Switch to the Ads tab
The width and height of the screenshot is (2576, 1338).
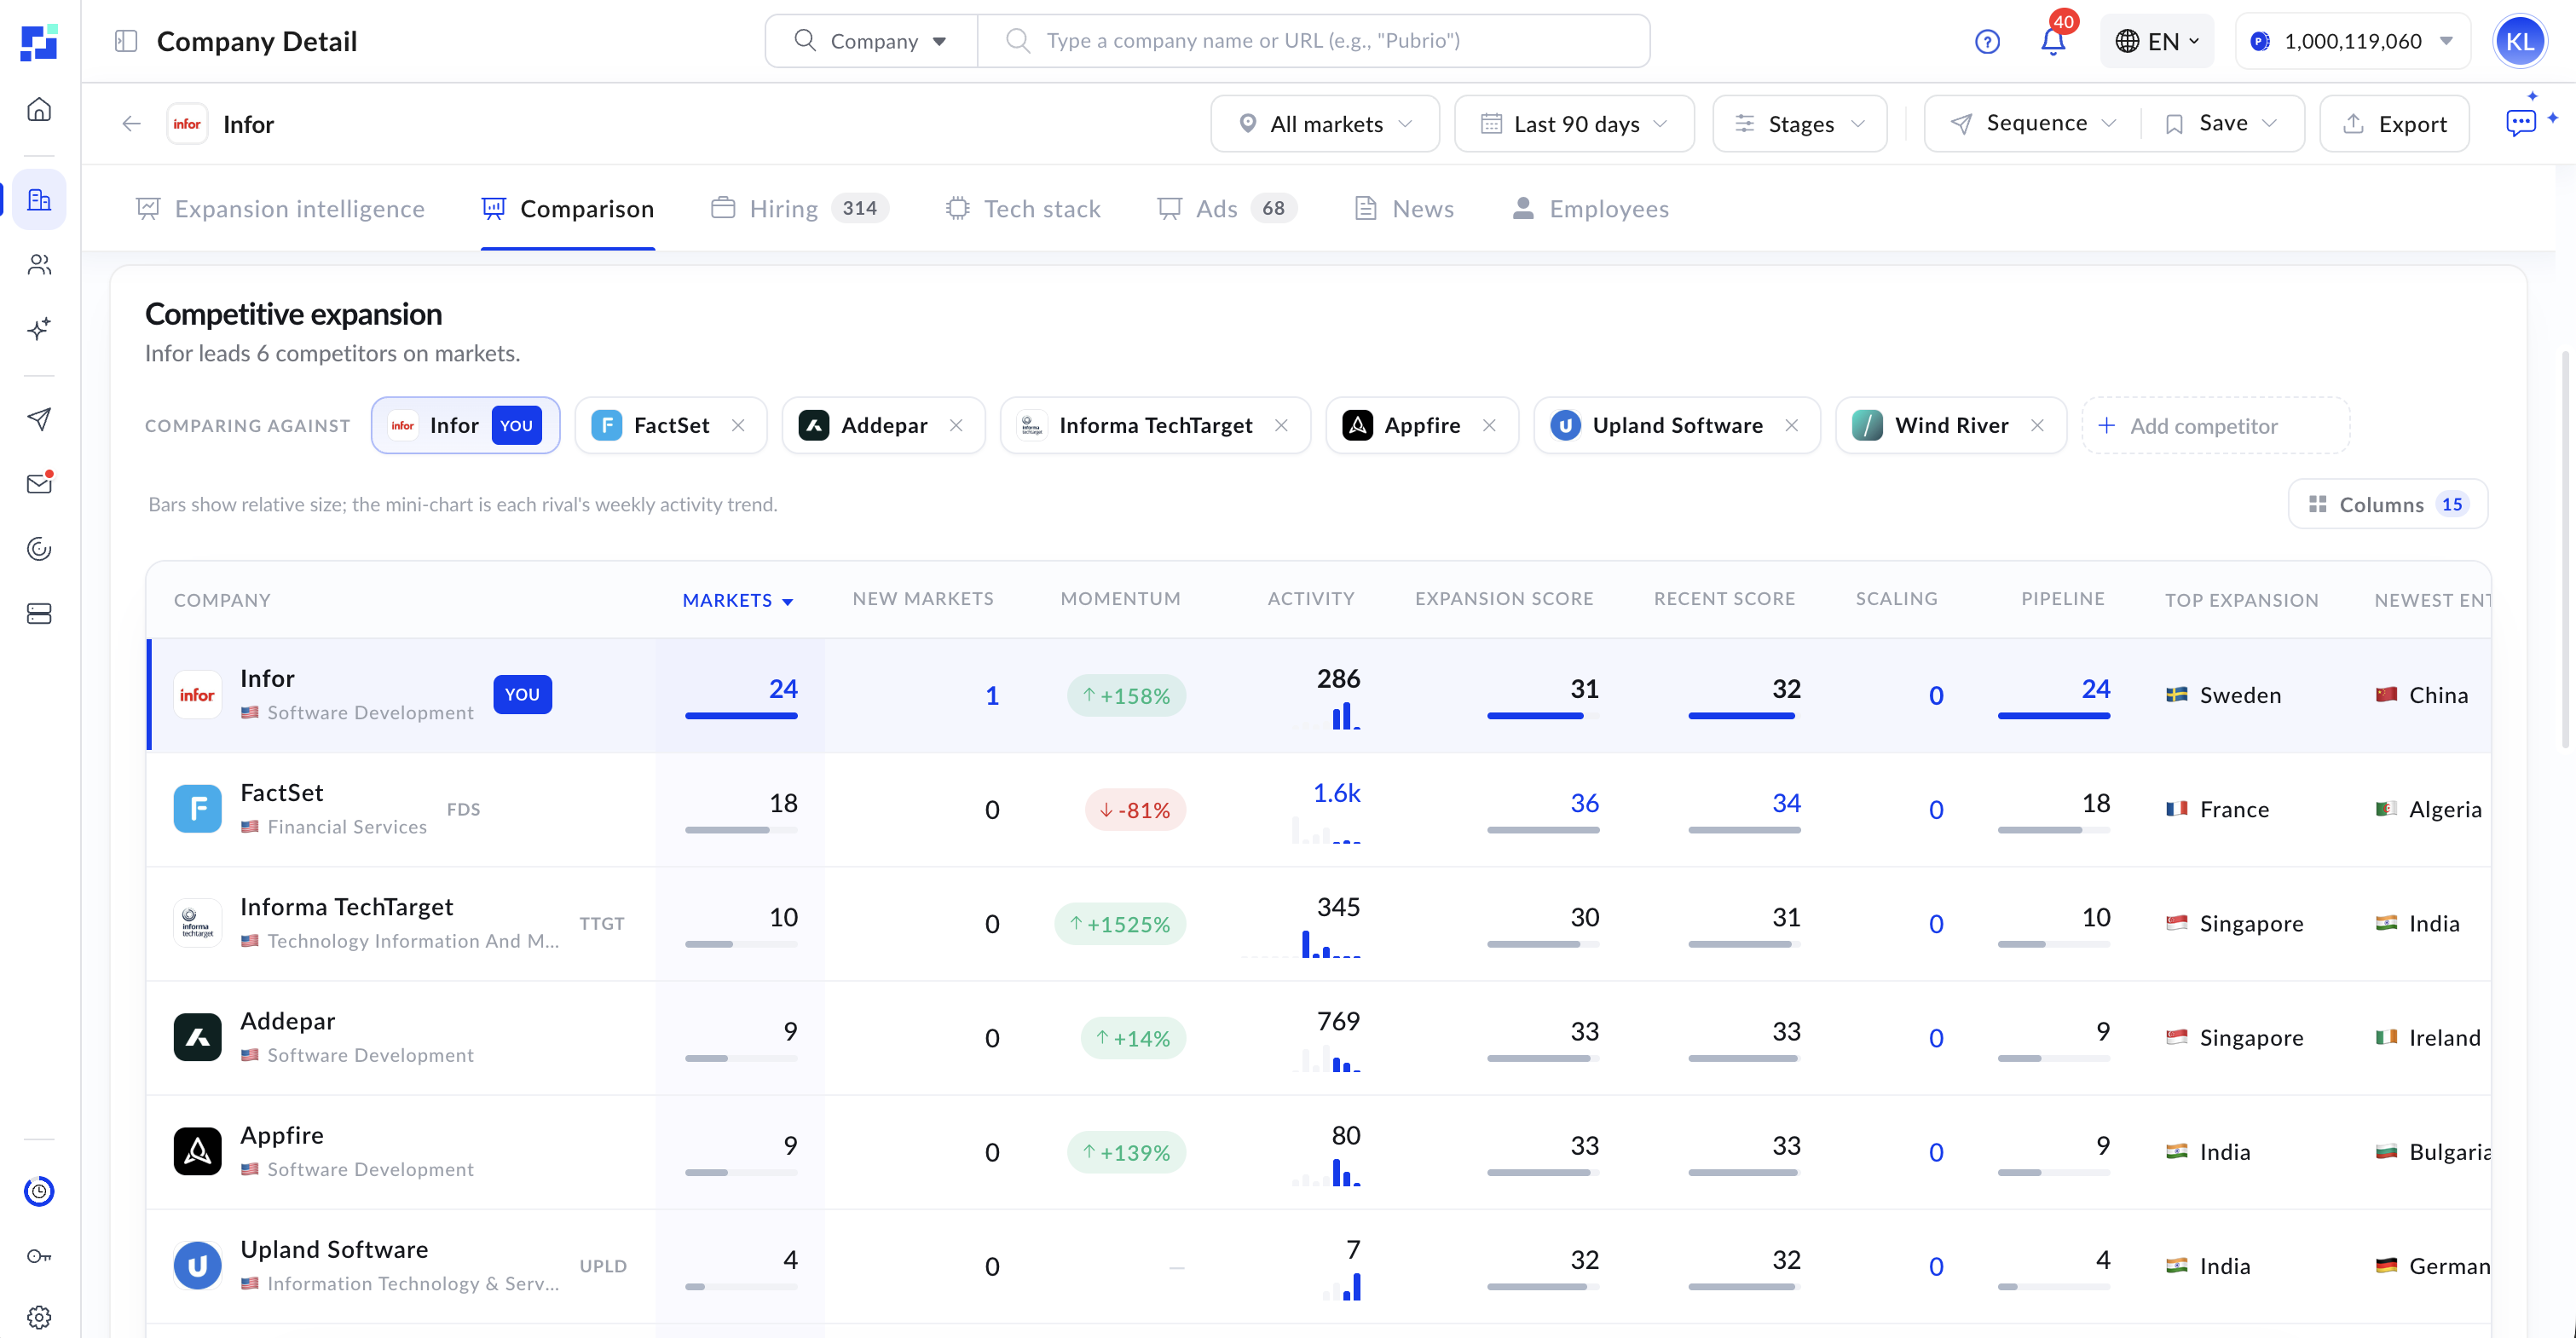(x=1227, y=208)
